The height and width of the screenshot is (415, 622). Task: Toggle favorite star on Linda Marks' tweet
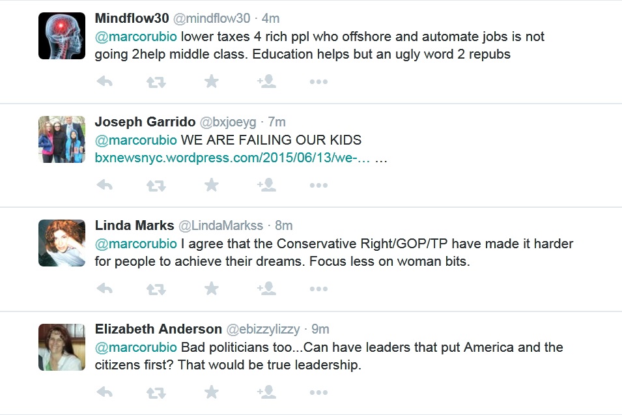pos(211,289)
